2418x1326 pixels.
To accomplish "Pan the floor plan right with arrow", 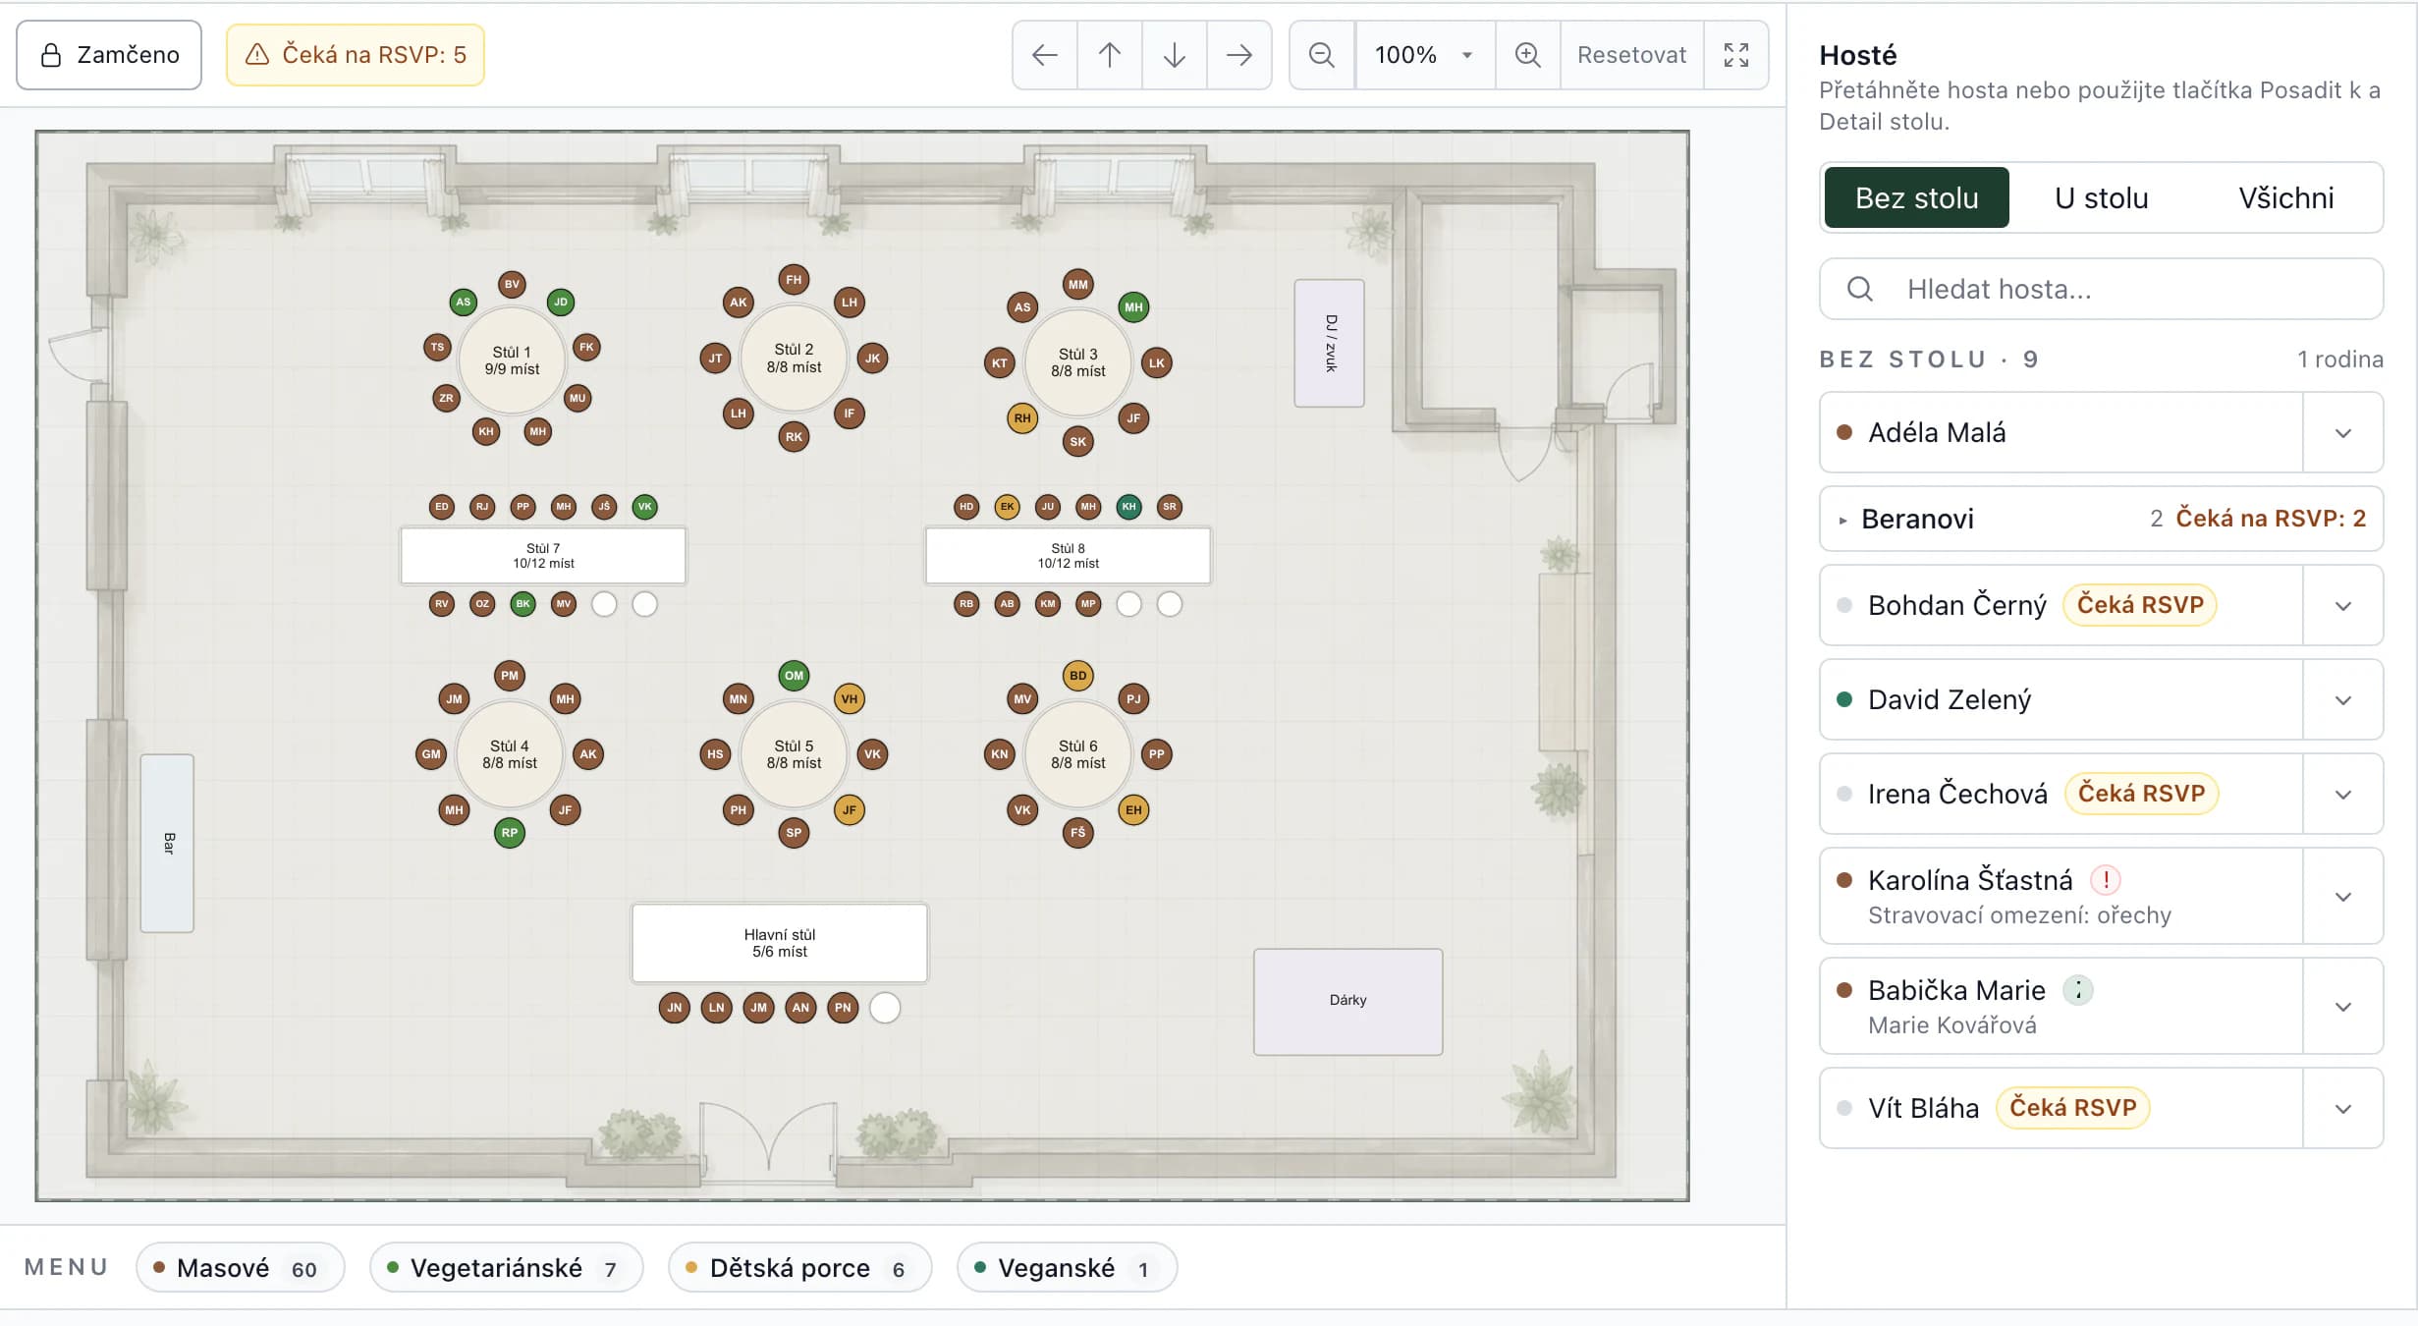I will 1239,55.
